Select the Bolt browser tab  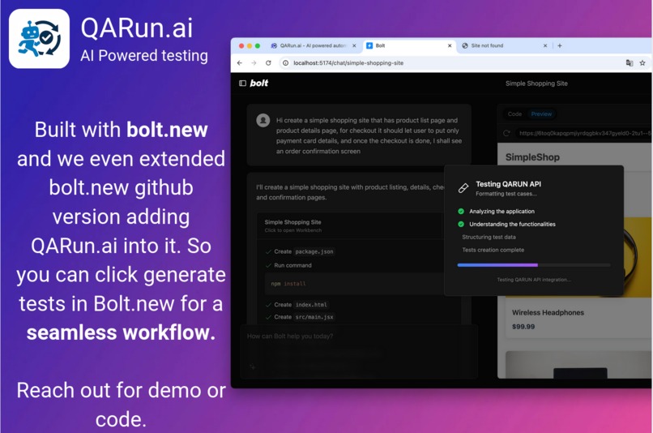click(408, 46)
